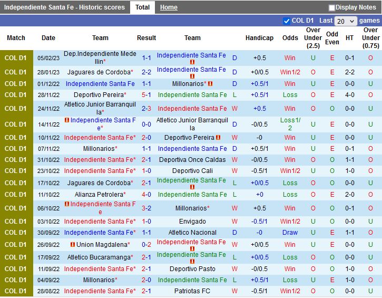This screenshot has height=298, width=382.
Task: Click the HT column header
Action: coord(350,38)
